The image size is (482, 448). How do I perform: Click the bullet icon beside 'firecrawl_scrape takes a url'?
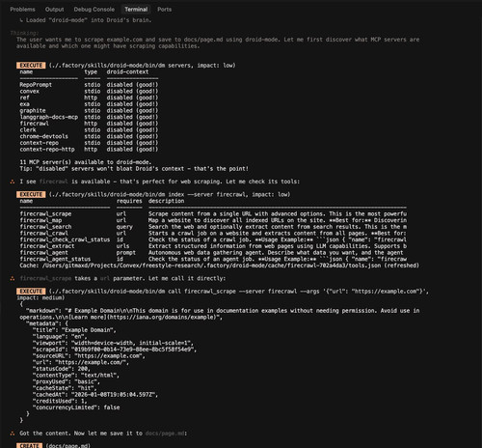point(13,279)
